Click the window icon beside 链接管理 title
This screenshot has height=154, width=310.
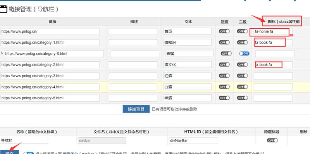pos(3,9)
